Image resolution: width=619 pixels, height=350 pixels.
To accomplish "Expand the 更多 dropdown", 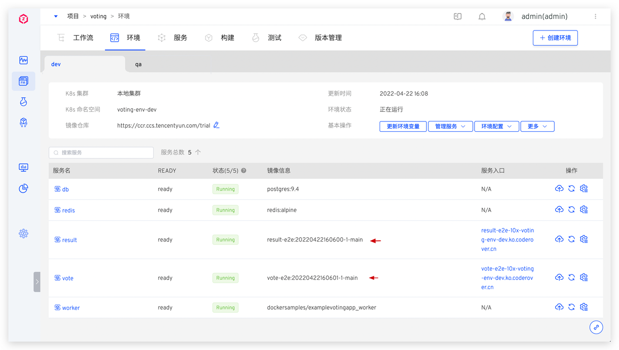I will click(537, 126).
